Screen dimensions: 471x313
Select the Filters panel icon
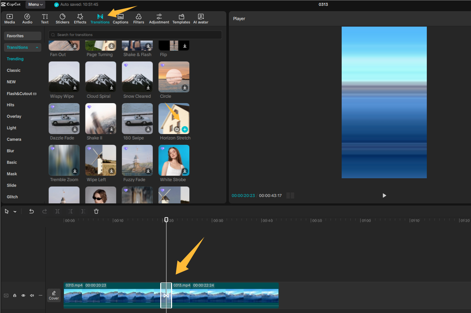click(139, 18)
